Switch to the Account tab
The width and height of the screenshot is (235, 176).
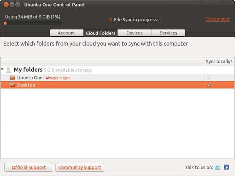[66, 33]
